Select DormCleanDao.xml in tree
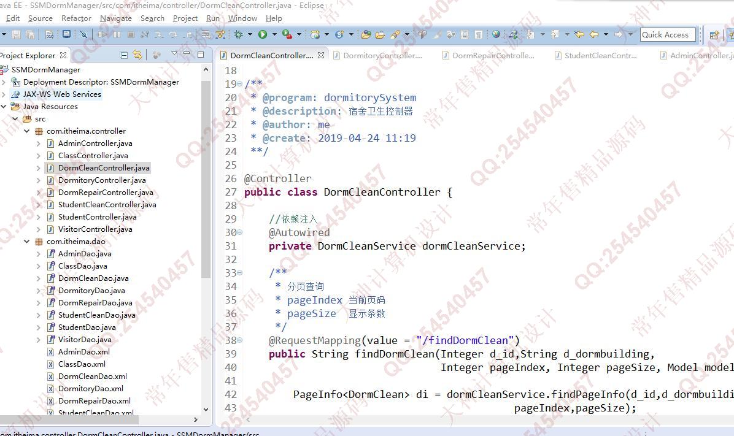The width and height of the screenshot is (734, 436). pos(92,376)
